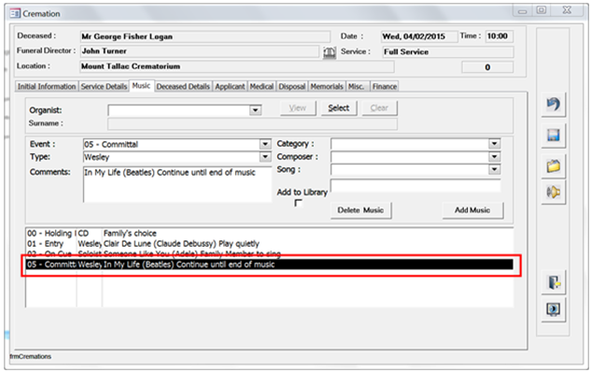Switch to Initial Information tab
Viewport: 591px width, 372px height.
pyautogui.click(x=47, y=86)
